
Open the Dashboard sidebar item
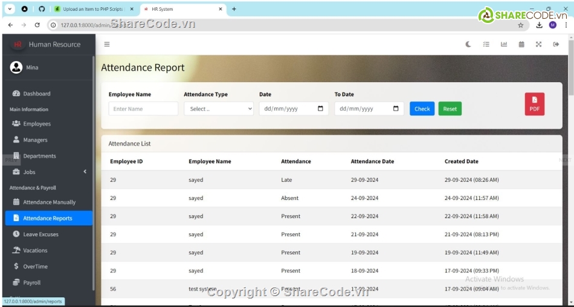[48, 94]
